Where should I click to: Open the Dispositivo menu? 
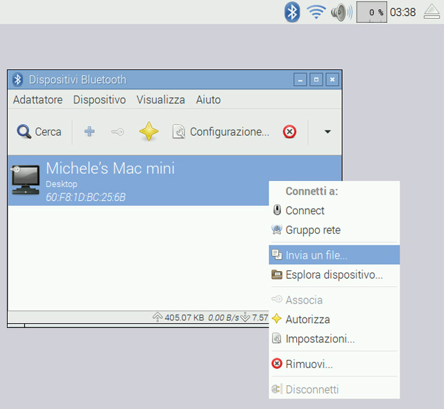[99, 100]
